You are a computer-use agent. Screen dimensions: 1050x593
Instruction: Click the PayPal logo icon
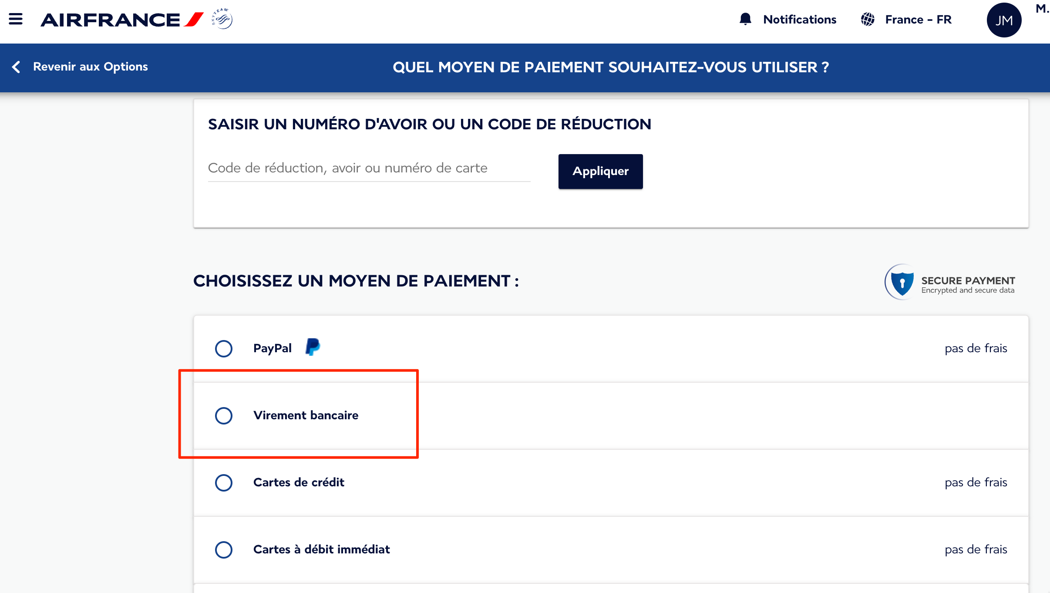click(313, 347)
